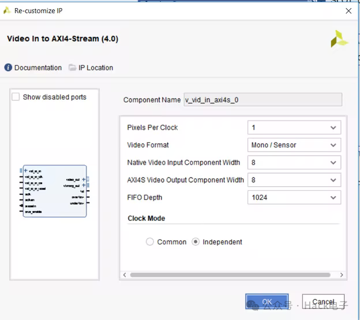
Task: Click the IP Location folder icon
Action: point(72,67)
